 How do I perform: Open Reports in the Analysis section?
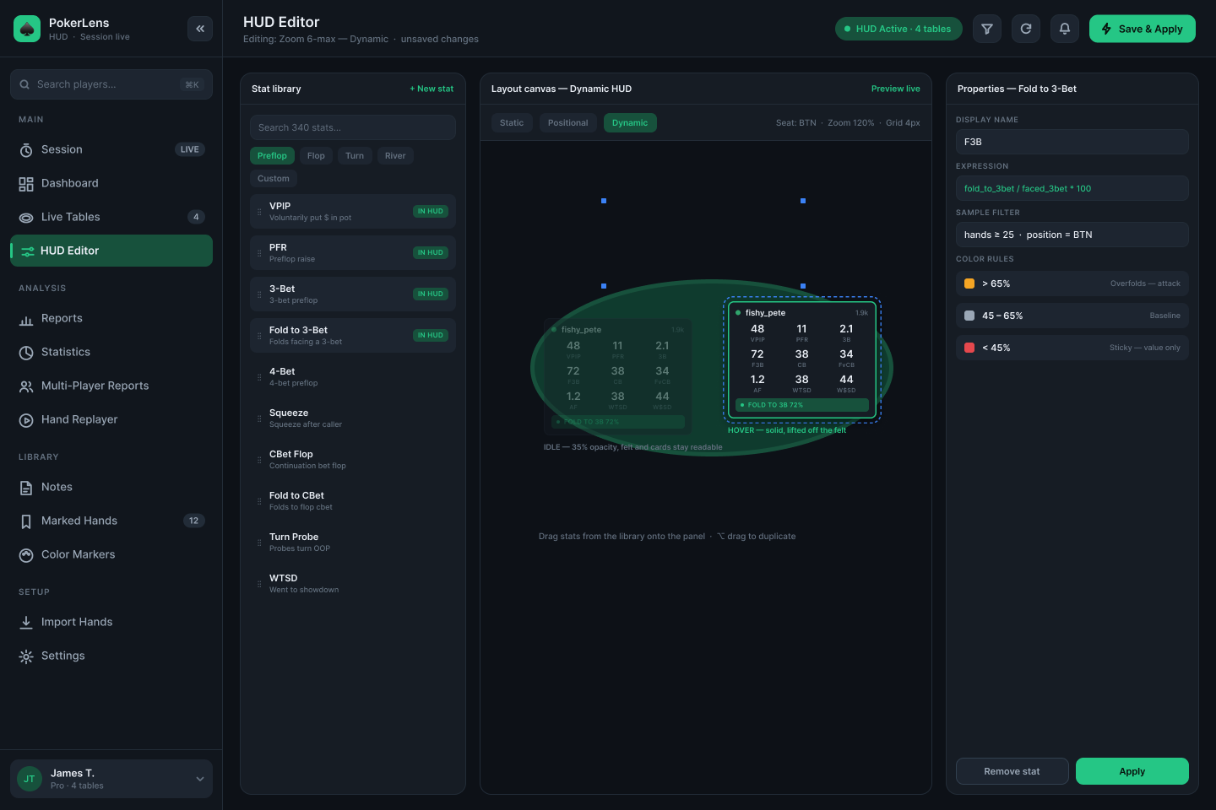111,318
